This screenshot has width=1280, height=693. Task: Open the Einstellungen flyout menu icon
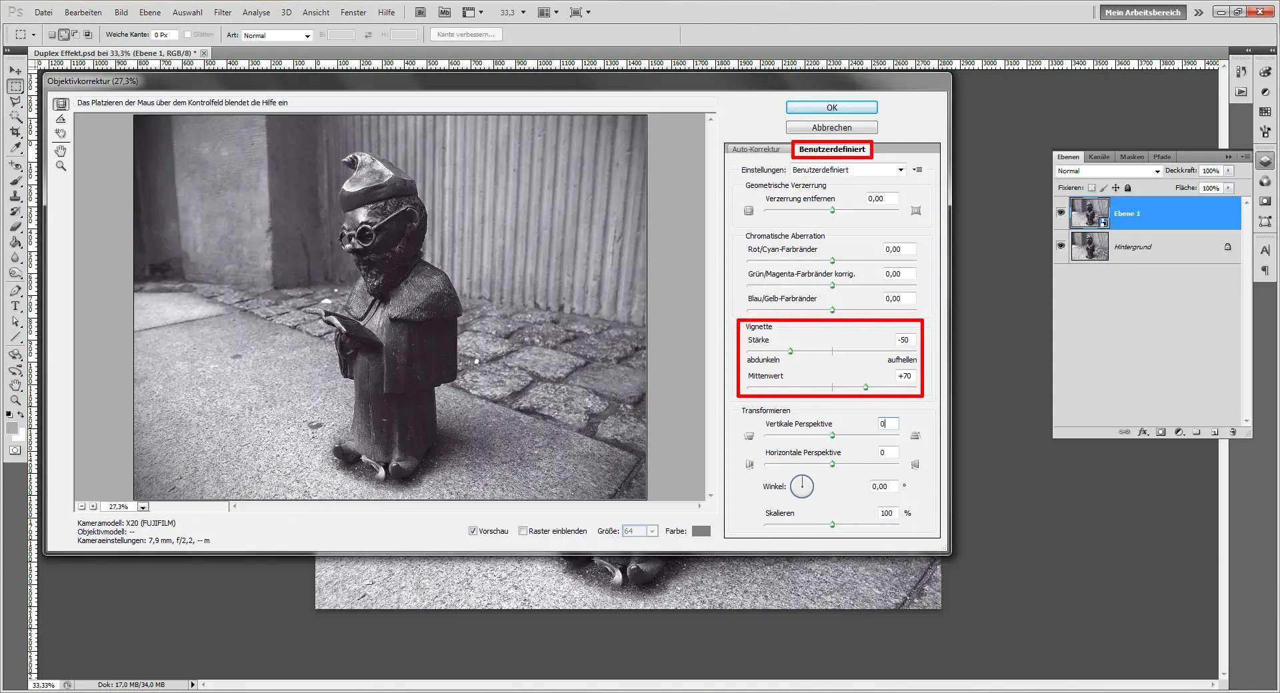918,170
